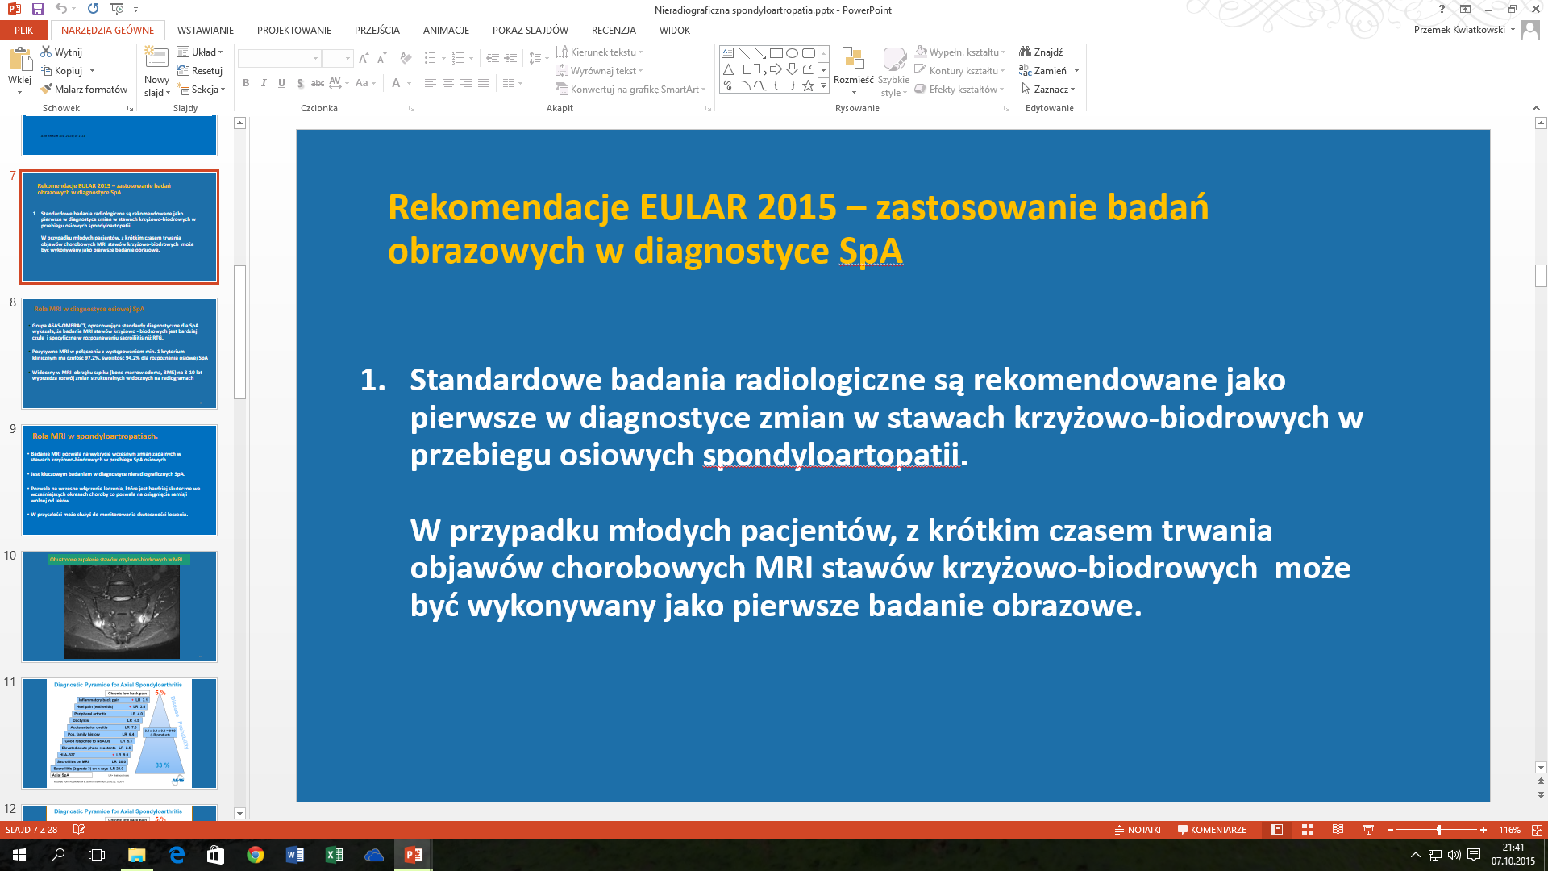
Task: Decrease font size with the small A icon
Action: click(381, 59)
